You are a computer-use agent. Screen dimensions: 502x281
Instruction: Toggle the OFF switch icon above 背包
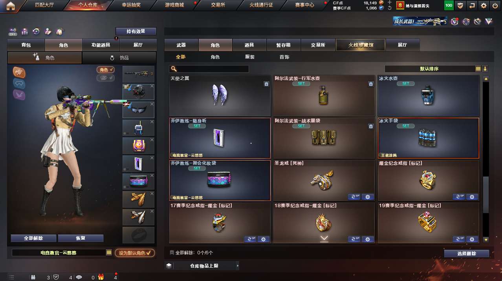click(13, 31)
